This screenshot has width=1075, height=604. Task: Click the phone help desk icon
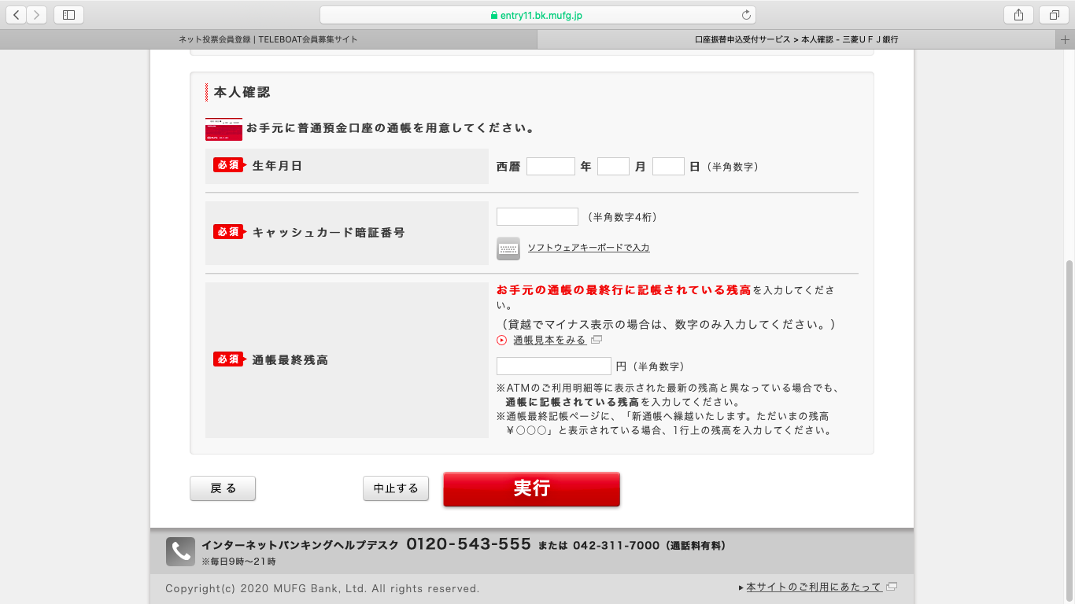(180, 551)
